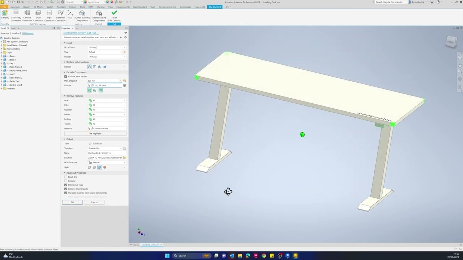
Task: Open the BOM Structure Normal dropdown
Action: click(107, 162)
